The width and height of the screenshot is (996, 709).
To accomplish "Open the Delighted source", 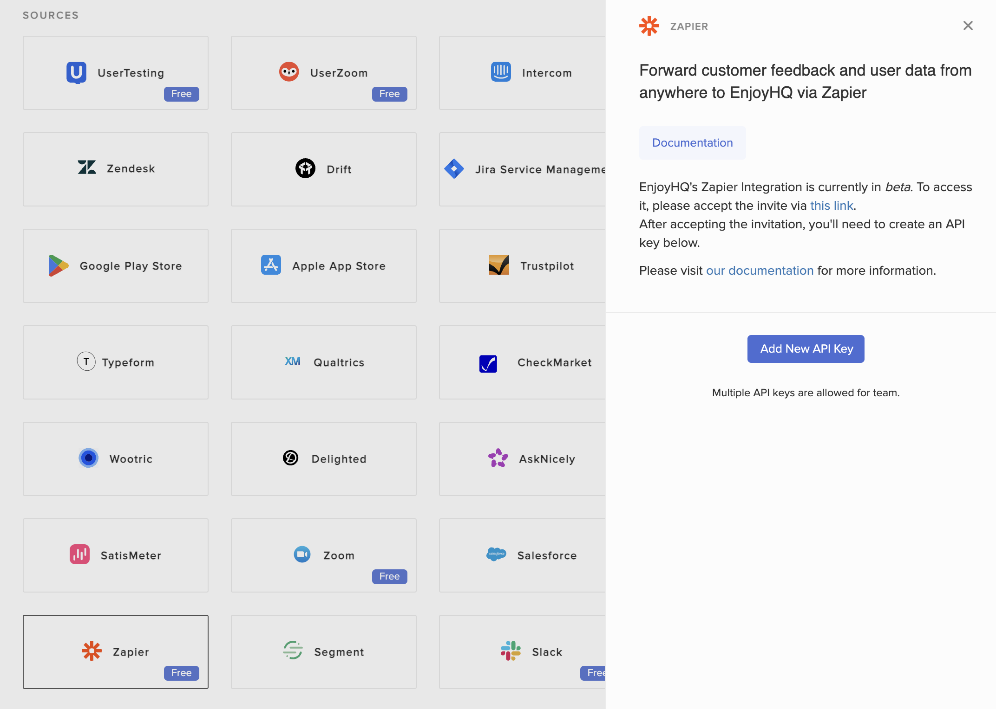I will [x=323, y=458].
